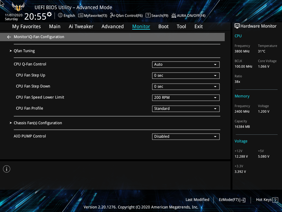The width and height of the screenshot is (282, 212).
Task: Click CPU Fan Profile label
Action: click(x=29, y=108)
